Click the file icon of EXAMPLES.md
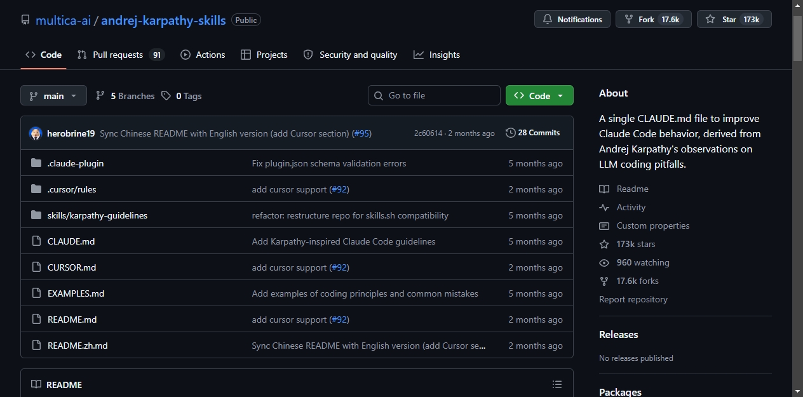Screen dimensions: 803x397 (x=36, y=293)
